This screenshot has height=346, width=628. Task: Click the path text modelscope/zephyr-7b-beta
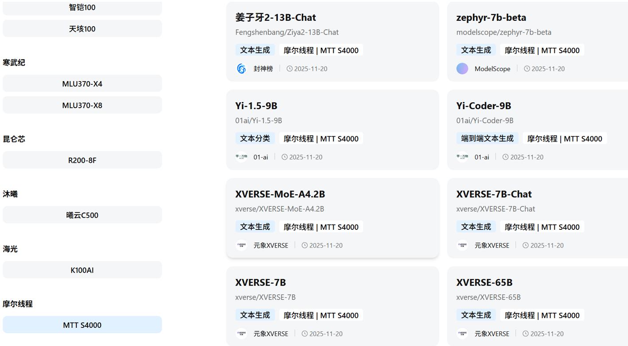(x=504, y=32)
